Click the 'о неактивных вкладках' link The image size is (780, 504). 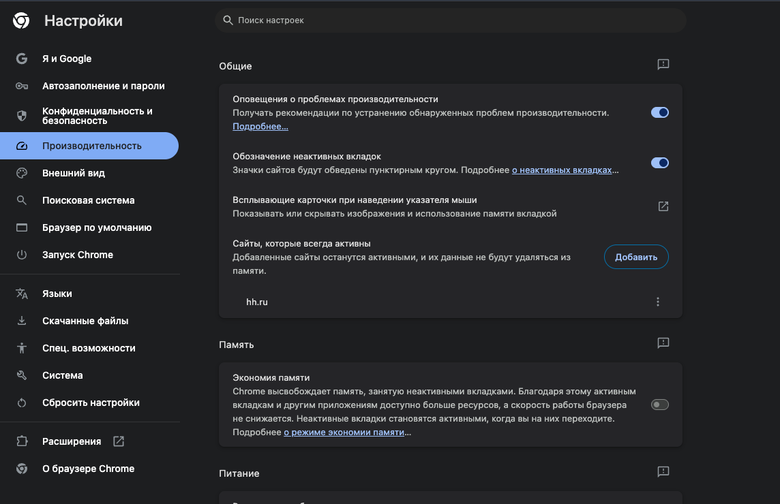pos(565,170)
